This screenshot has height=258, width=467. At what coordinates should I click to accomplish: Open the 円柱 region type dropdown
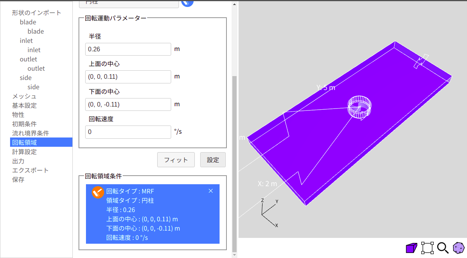coord(129,3)
